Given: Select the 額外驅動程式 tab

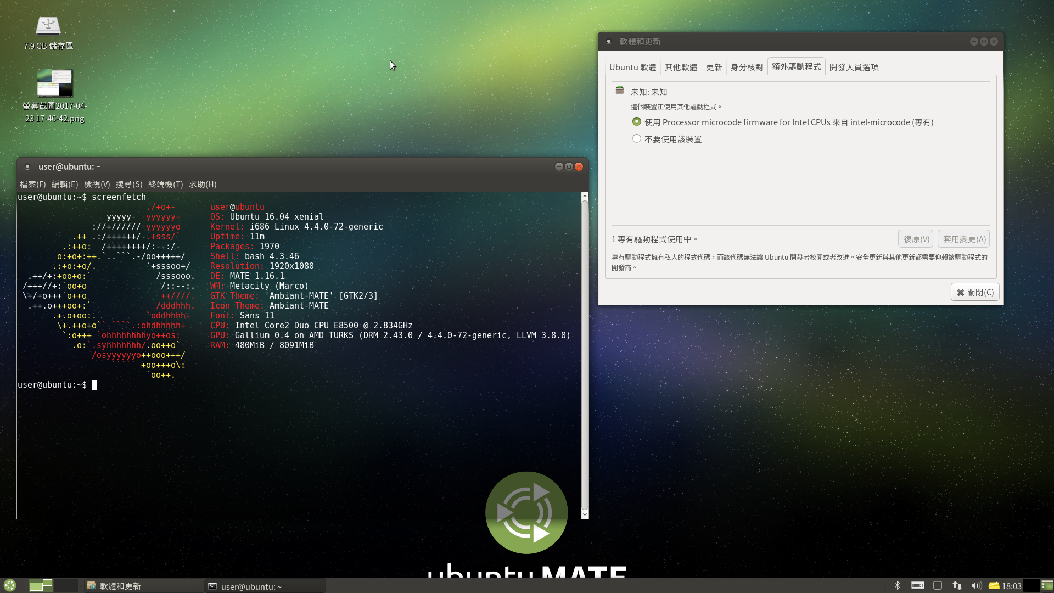Looking at the screenshot, I should (x=796, y=66).
